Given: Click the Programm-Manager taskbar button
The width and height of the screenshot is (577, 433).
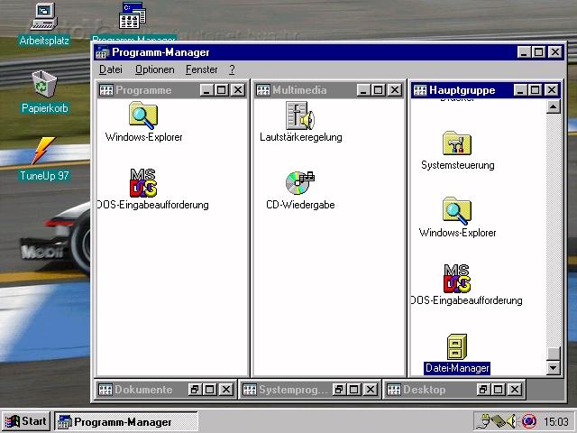Looking at the screenshot, I should coord(125,421).
